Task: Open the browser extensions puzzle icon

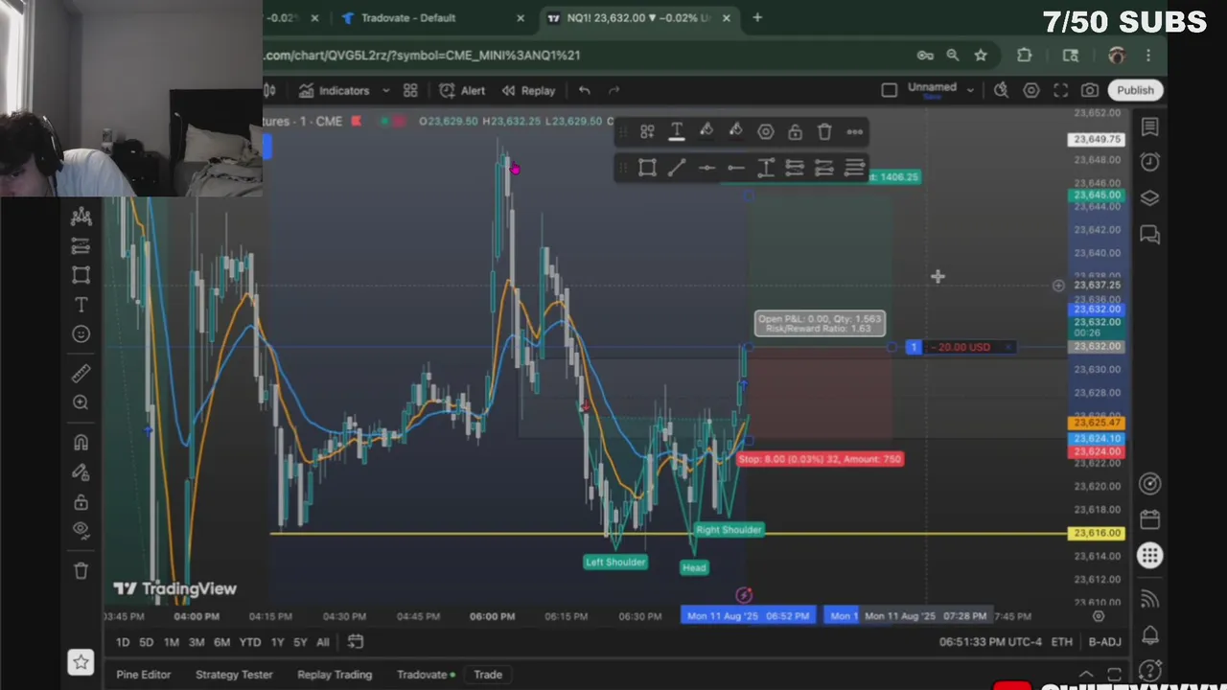Action: coord(1025,56)
